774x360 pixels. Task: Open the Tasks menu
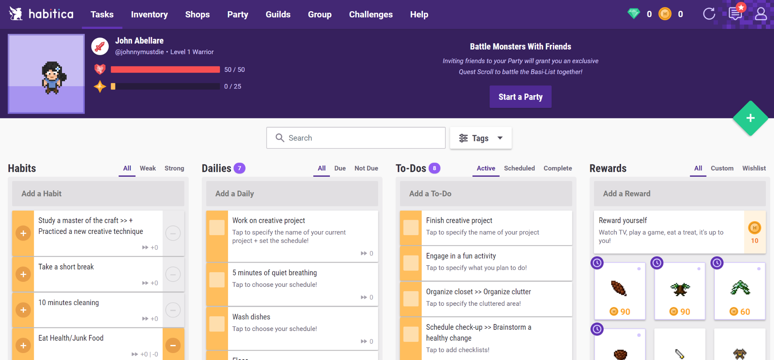click(102, 14)
